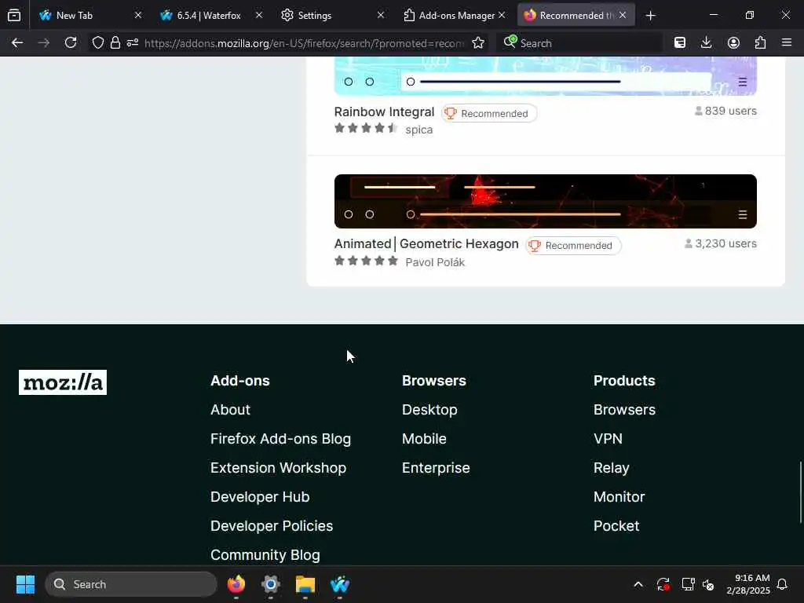View site security lock information
The image size is (804, 603).
click(115, 43)
